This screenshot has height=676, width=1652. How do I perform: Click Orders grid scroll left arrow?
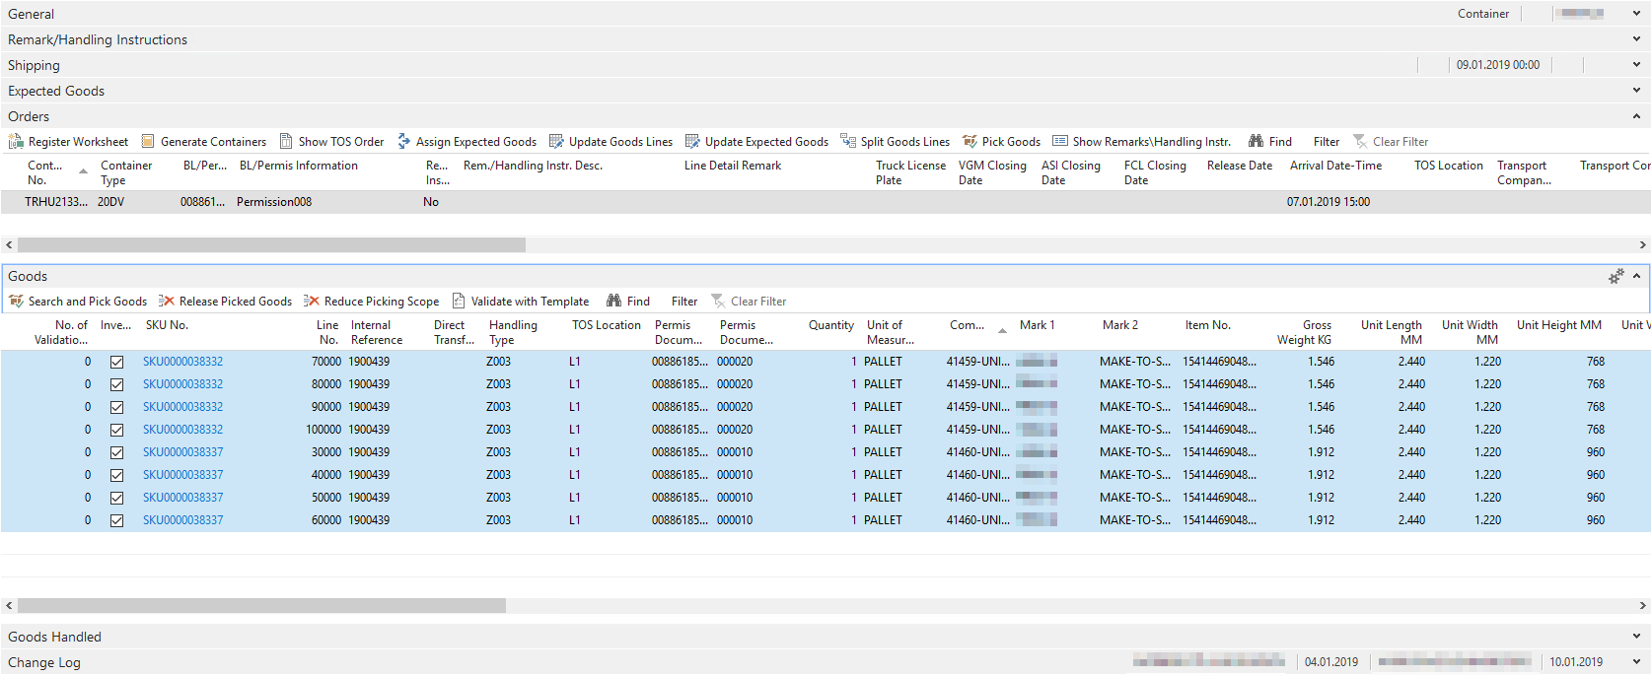[9, 244]
